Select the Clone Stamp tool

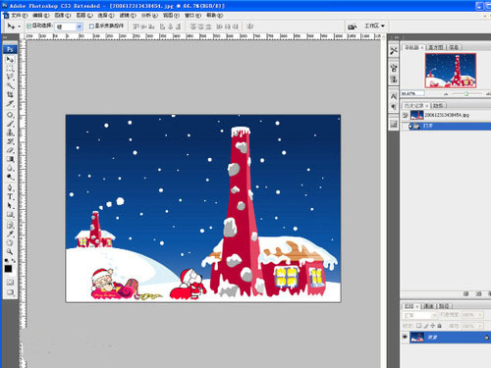10,133
